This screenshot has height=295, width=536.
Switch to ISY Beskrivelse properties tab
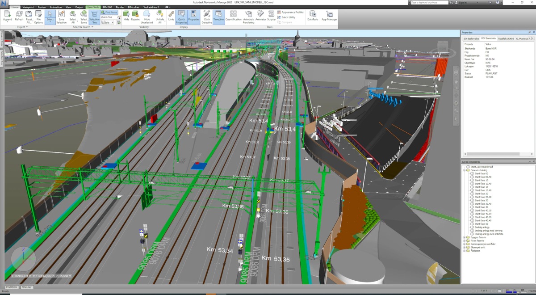[471, 38]
